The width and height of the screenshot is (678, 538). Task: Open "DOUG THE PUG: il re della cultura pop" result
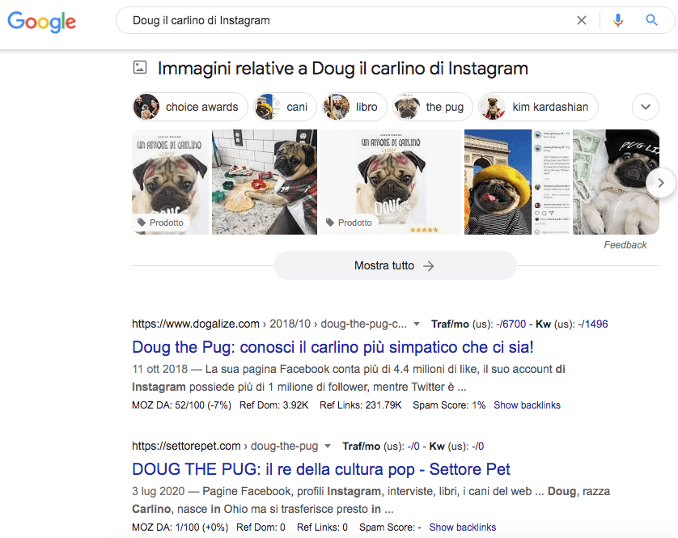(x=321, y=469)
